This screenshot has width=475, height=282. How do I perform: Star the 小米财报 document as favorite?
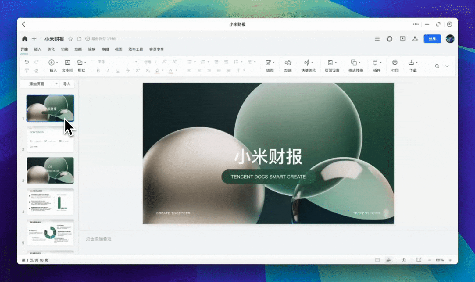pyautogui.click(x=70, y=39)
